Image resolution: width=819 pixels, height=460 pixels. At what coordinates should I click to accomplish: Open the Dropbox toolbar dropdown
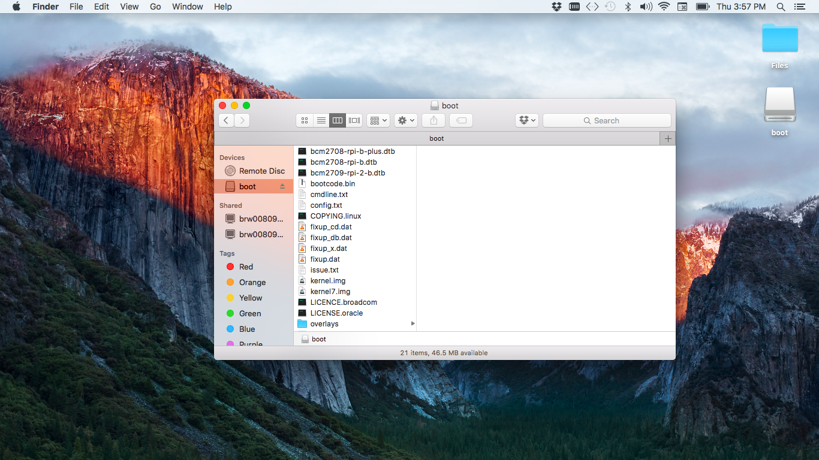[x=527, y=120]
